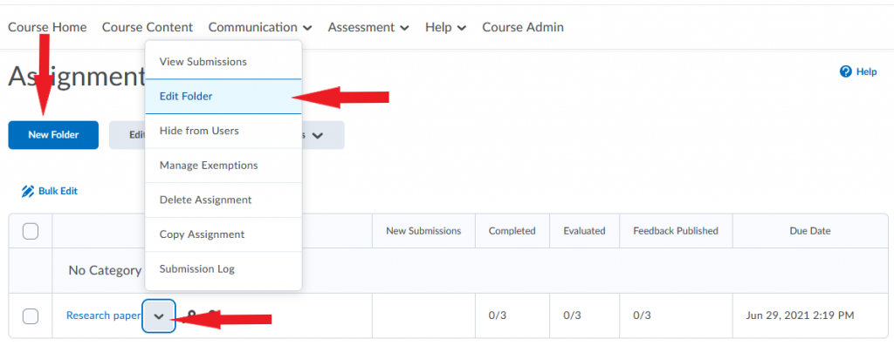Choose Manage Exemptions menu entry

pos(223,166)
